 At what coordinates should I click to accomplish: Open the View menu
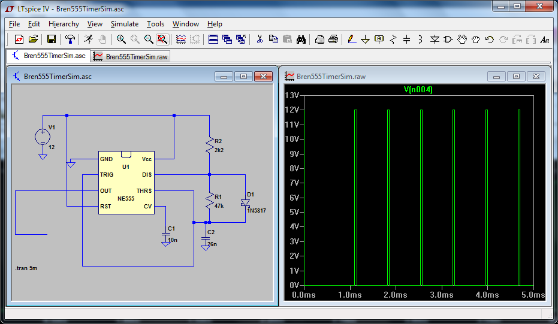pos(95,24)
